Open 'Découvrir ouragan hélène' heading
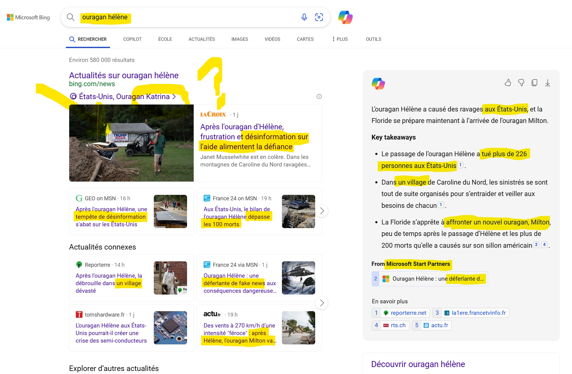Viewport: 572px width, 374px height. 418,364
